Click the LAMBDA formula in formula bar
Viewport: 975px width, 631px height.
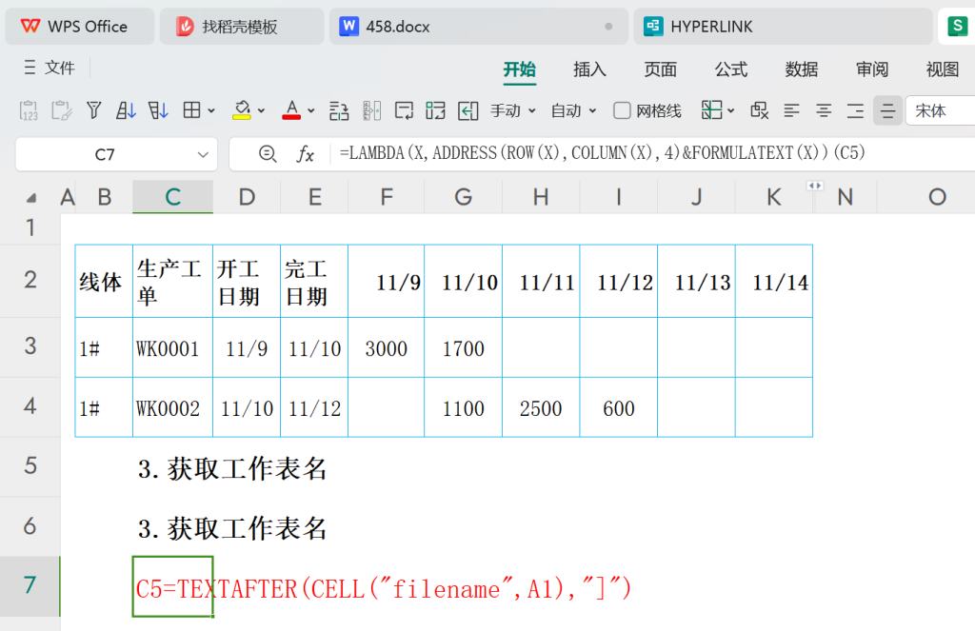pos(602,153)
